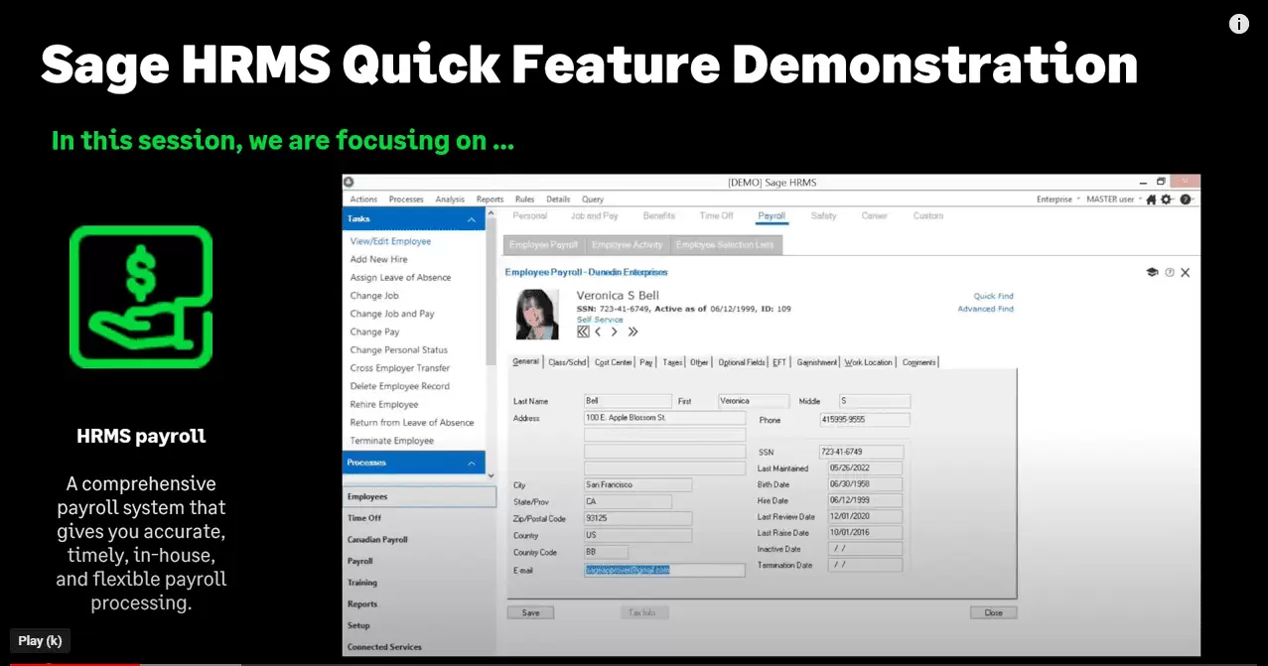Click the home icon in top toolbar
This screenshot has height=666, width=1268.
[1151, 200]
